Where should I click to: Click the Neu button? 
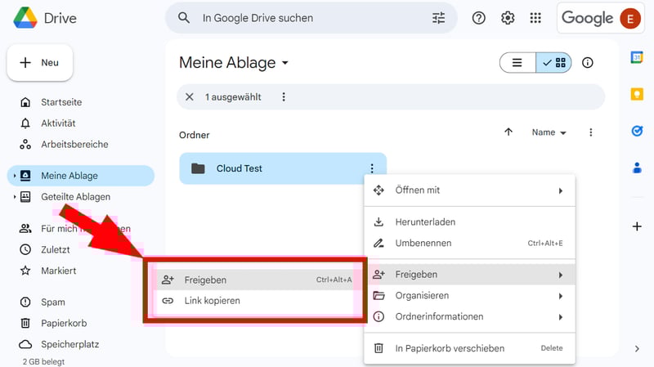[40, 63]
